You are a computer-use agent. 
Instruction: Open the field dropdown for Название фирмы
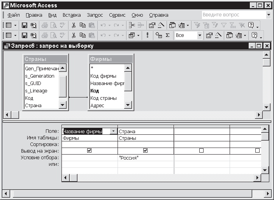point(113,131)
